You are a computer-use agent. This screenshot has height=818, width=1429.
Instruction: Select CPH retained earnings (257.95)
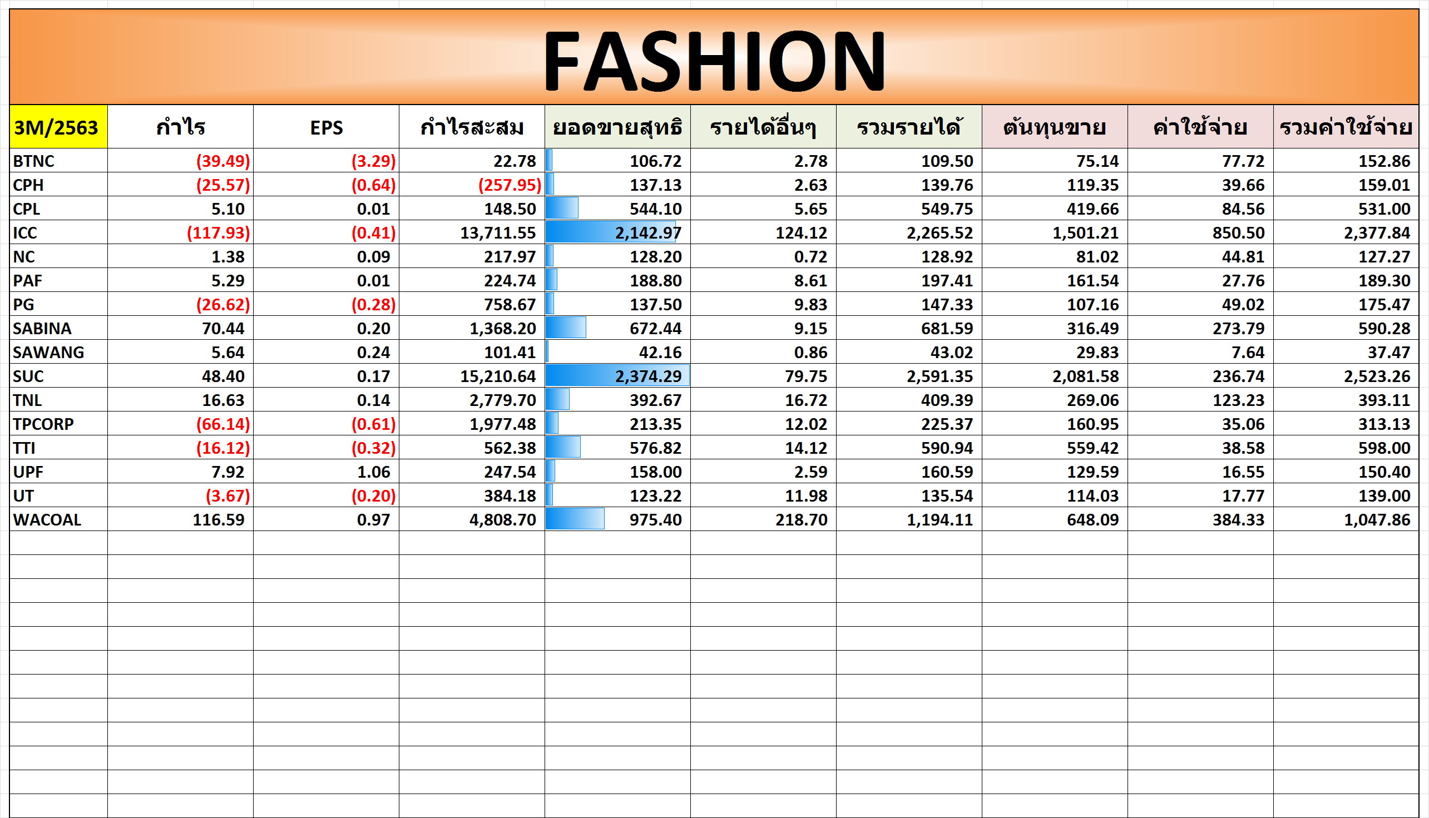click(x=509, y=185)
